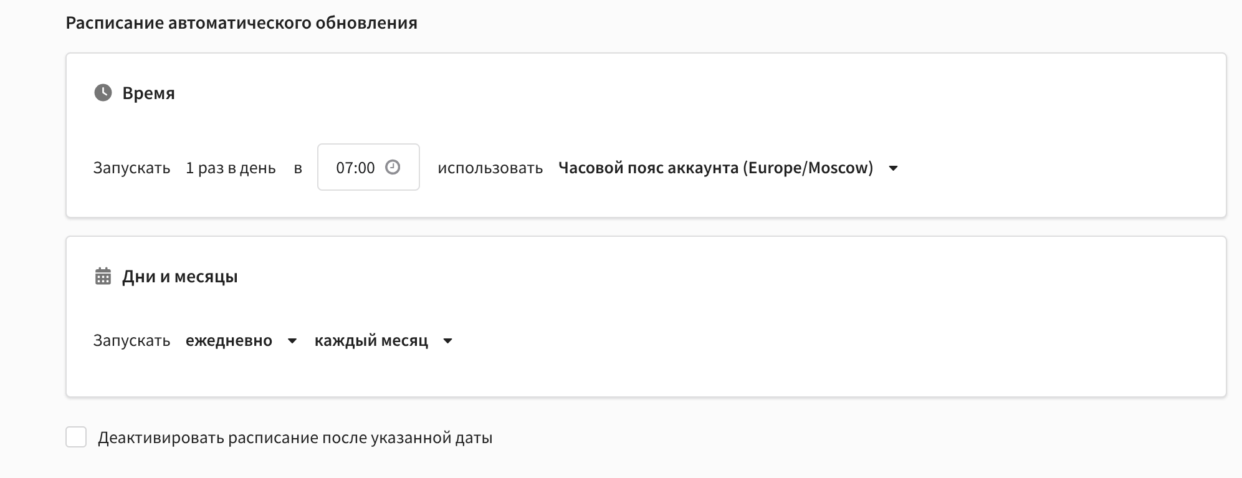The width and height of the screenshot is (1242, 478).
Task: Click the Расписание автоматического обновления title
Action: click(x=241, y=23)
